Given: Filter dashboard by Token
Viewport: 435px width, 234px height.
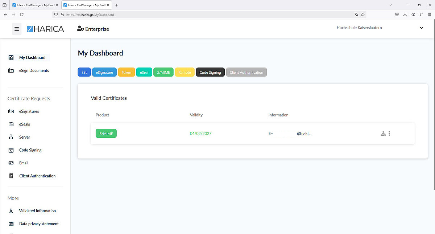Looking at the screenshot, I should [127, 72].
